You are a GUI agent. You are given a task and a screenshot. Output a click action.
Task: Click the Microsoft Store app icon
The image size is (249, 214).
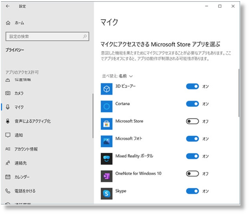[x=107, y=124]
